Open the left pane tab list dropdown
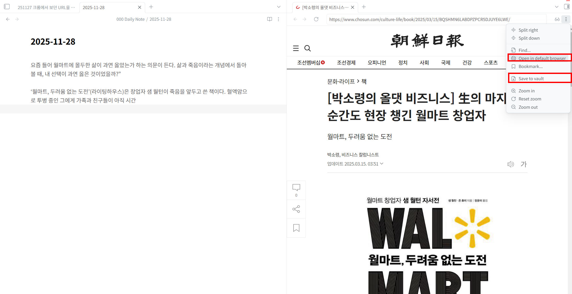 [279, 7]
